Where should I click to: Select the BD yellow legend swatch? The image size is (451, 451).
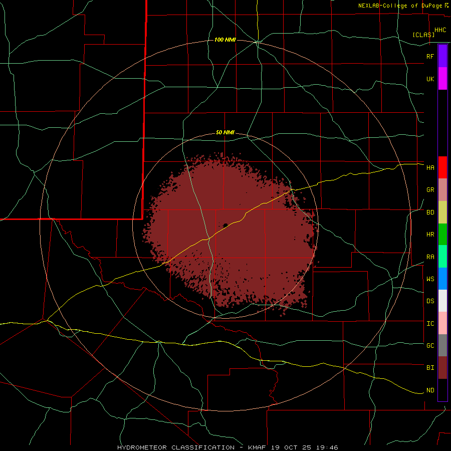(442, 212)
